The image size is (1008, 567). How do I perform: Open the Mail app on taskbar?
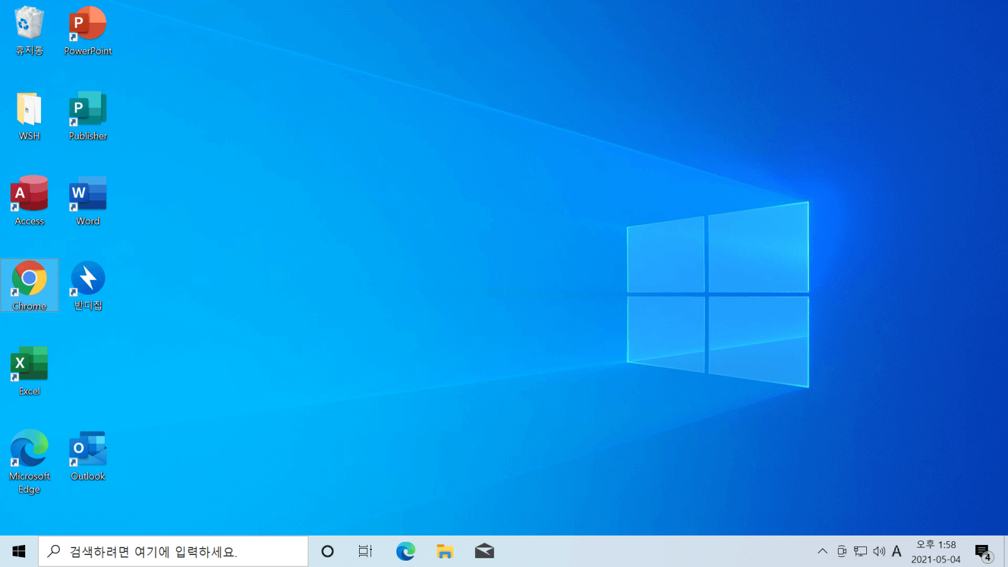[484, 551]
